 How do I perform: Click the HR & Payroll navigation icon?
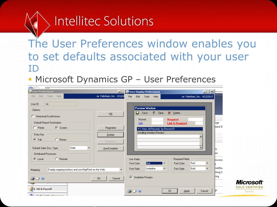(x=32, y=189)
